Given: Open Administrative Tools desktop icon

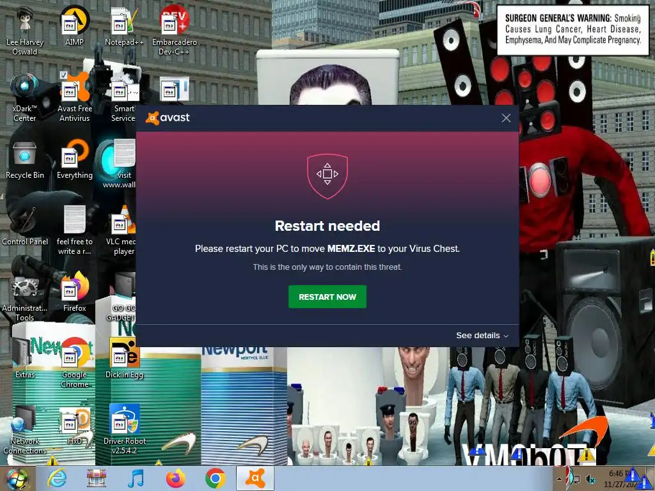Looking at the screenshot, I should pos(25,297).
